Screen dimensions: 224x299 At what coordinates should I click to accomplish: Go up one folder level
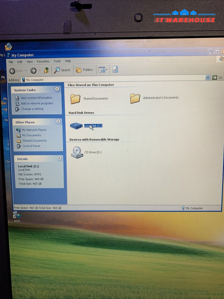[46, 71]
